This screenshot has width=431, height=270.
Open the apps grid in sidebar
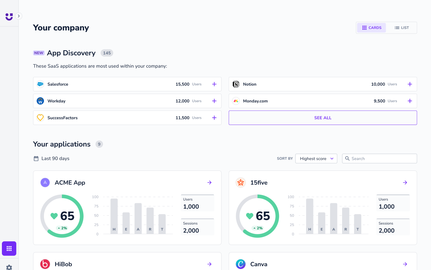pyautogui.click(x=9, y=248)
